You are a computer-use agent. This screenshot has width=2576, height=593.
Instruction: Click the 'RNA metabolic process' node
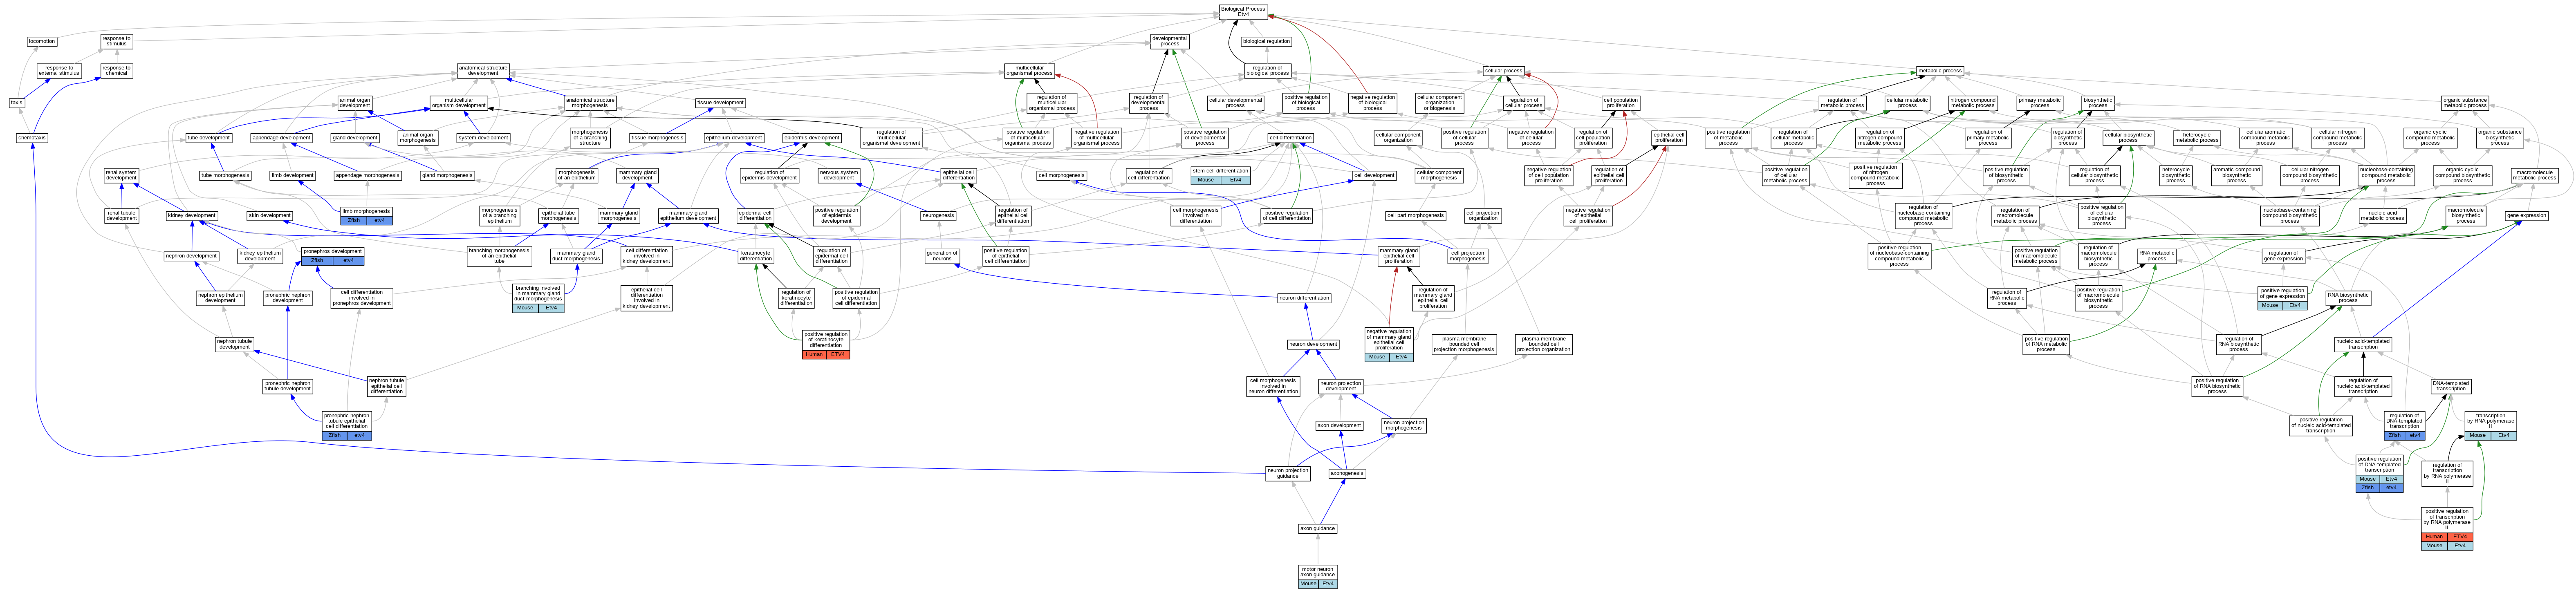[2156, 255]
